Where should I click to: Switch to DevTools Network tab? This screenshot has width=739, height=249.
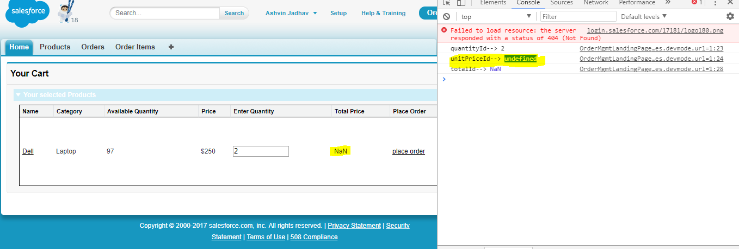point(596,3)
